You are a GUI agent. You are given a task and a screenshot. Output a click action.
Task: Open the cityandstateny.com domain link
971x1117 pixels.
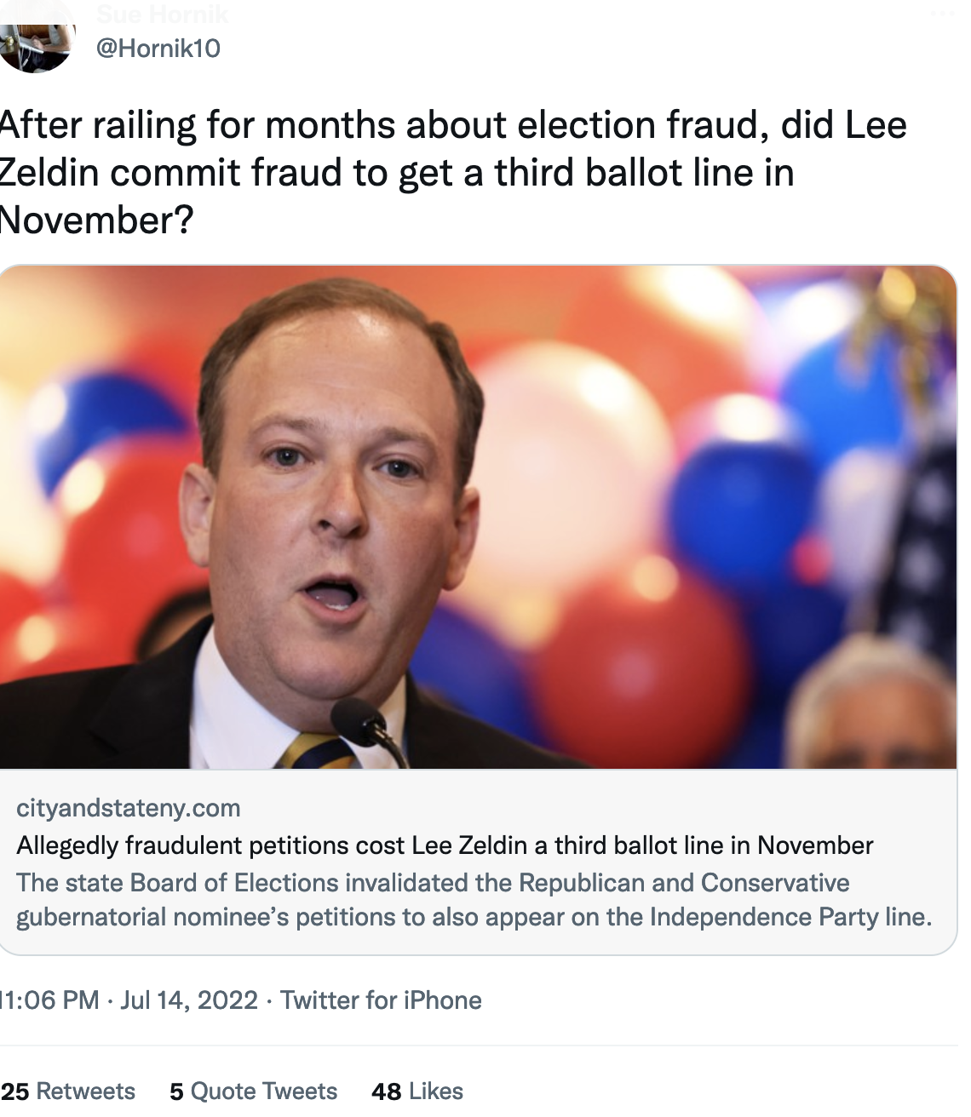coord(129,808)
